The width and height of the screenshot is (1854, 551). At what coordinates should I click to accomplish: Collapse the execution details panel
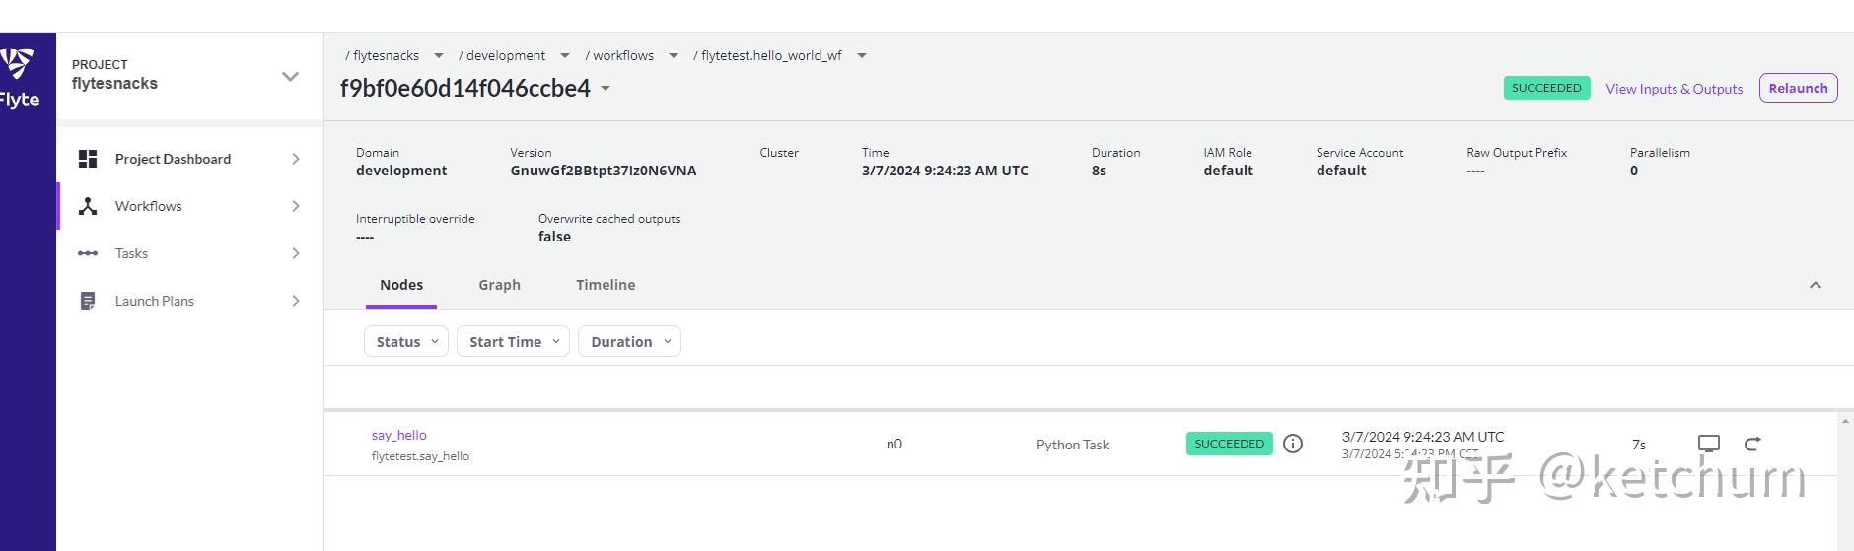(1816, 285)
